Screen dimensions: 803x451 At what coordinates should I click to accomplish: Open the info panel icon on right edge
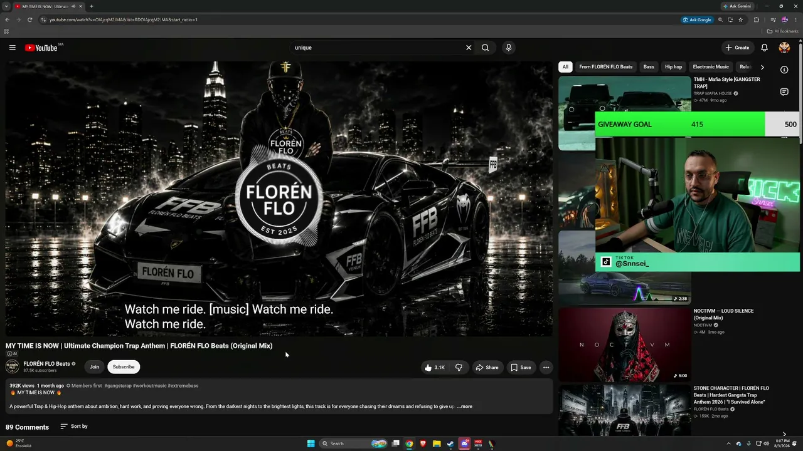coord(784,70)
